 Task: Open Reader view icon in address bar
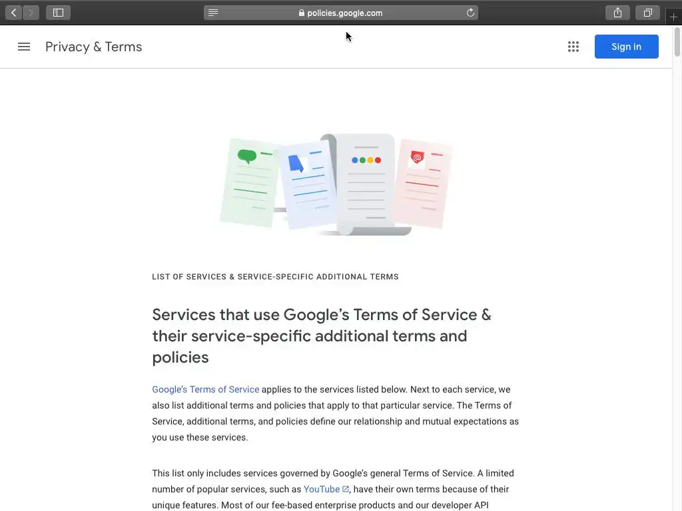[213, 13]
